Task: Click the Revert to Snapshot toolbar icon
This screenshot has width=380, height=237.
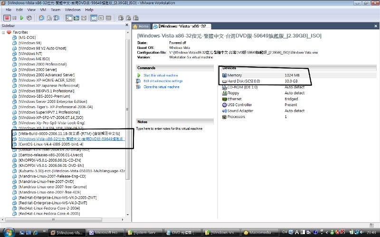Action: coord(49,18)
